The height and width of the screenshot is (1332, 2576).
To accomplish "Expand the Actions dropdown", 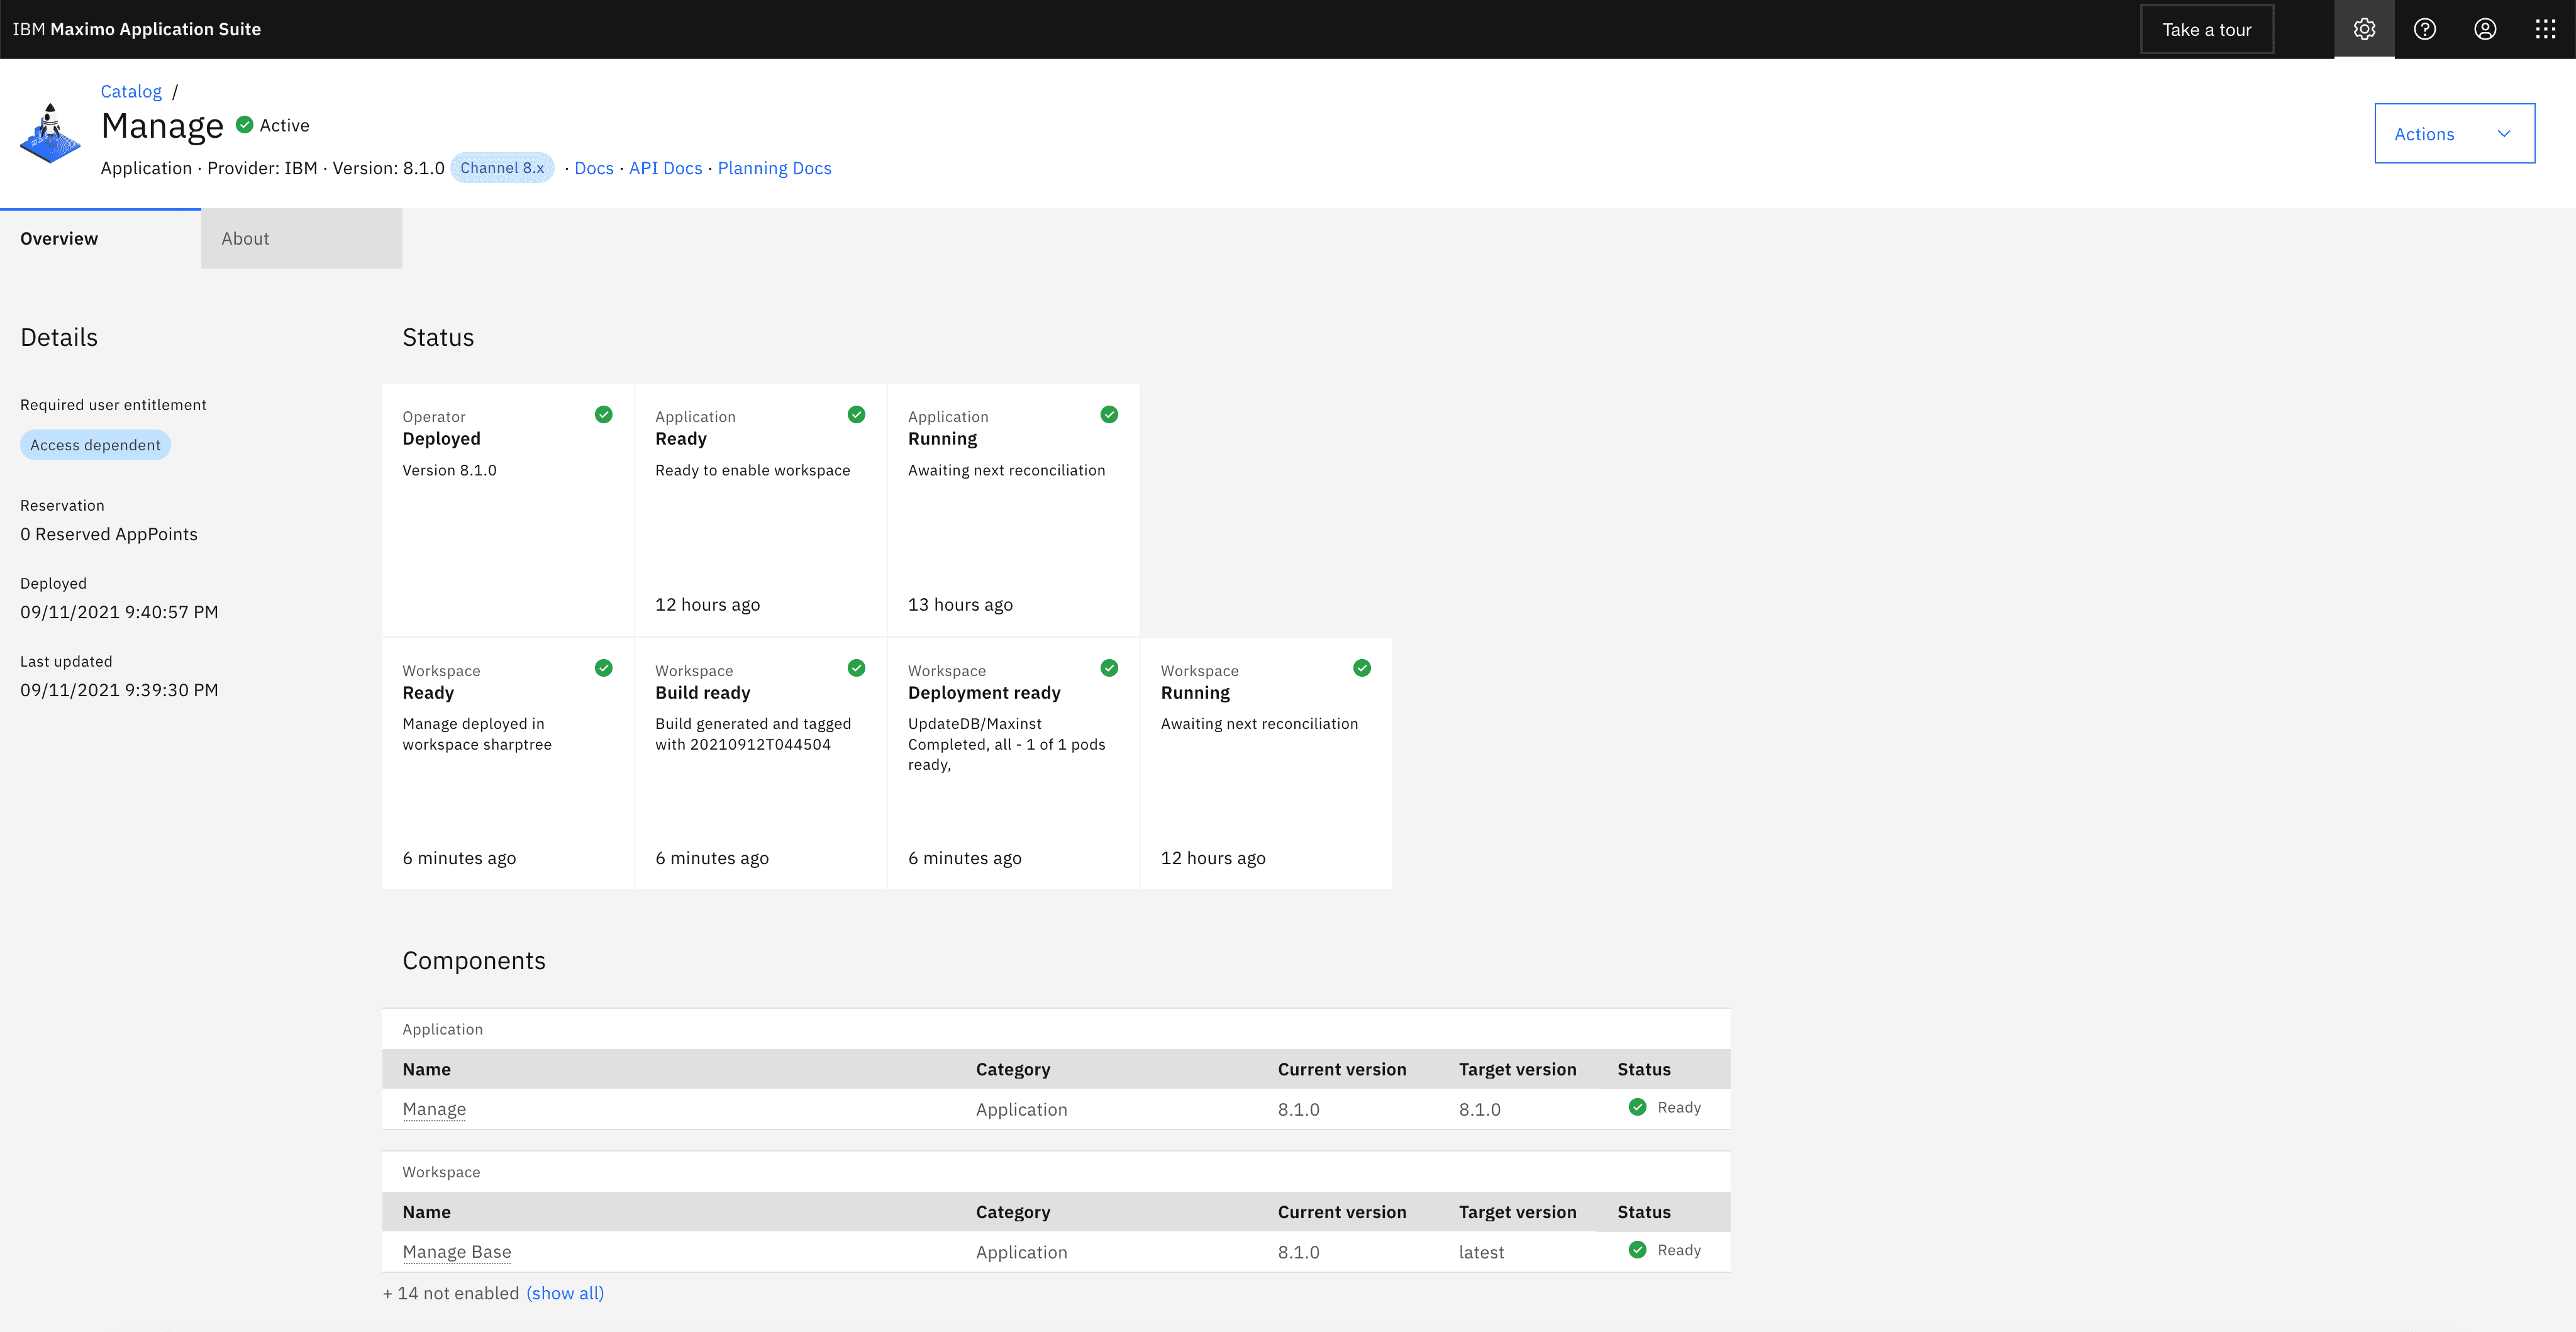I will pyautogui.click(x=2454, y=133).
